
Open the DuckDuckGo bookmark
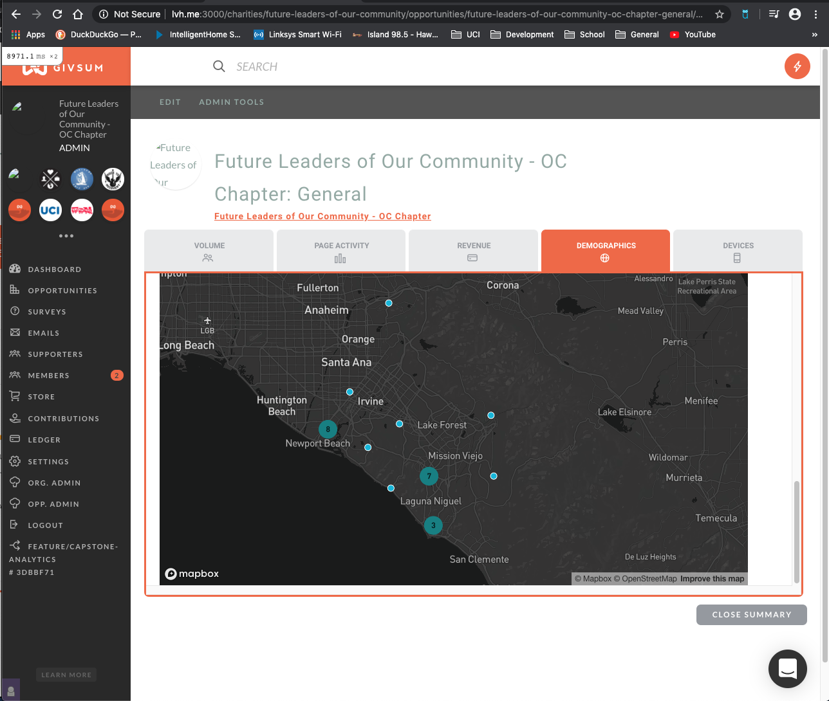(98, 35)
